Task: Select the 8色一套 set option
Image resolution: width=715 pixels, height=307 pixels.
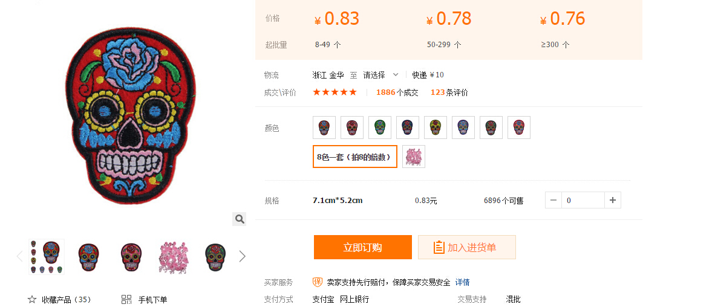Action: [x=354, y=157]
